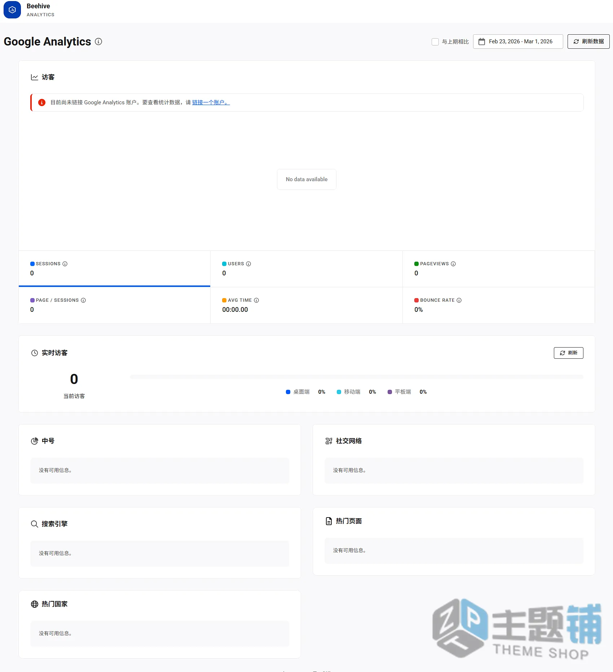Click the green Pageviews color swatch
613x672 pixels.
click(416, 264)
